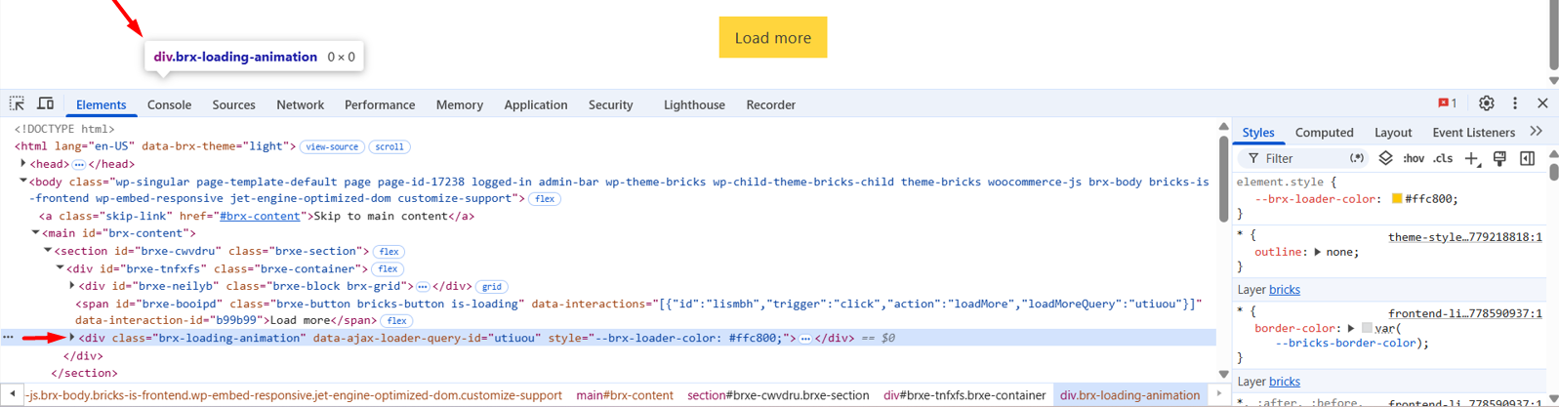Toggle the grid badge on div#brxe-neilyb
Screen dimensions: 1559x407
coord(492,286)
